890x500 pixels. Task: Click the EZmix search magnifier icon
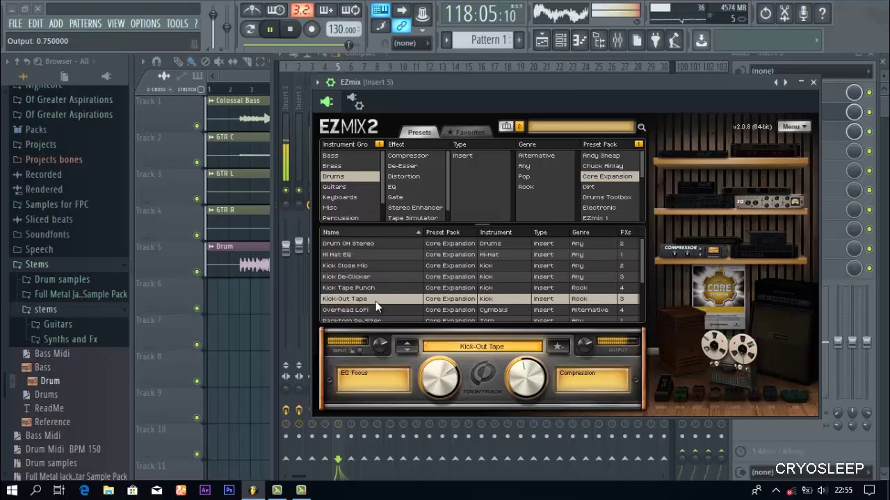(x=642, y=128)
